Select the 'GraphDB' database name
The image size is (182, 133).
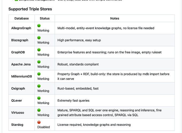click(x=18, y=52)
